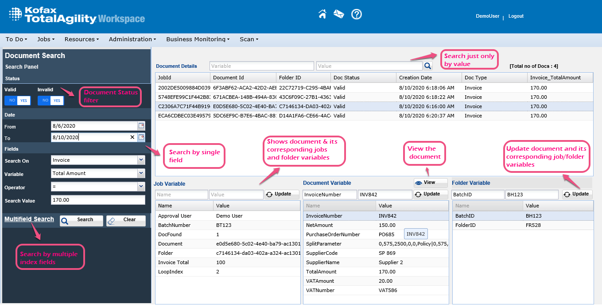Open the Business Monitoring menu
This screenshot has width=602, height=308.
pyautogui.click(x=198, y=39)
